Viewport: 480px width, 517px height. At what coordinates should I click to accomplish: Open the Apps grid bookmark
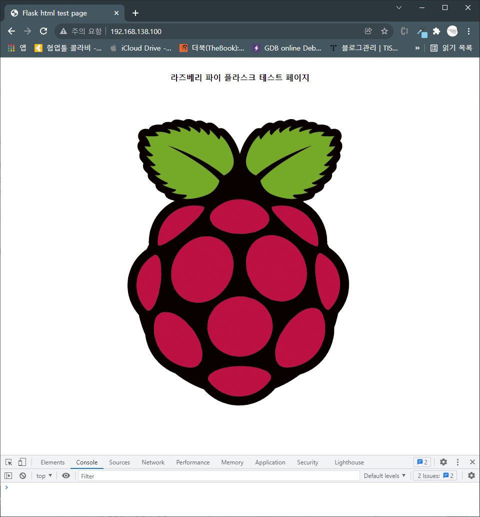[17, 48]
